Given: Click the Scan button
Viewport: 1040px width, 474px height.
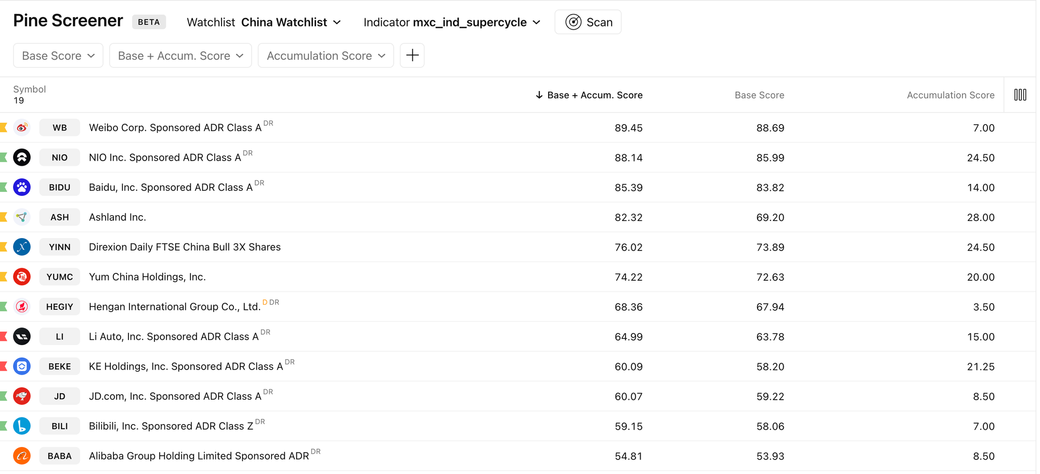Looking at the screenshot, I should click(x=588, y=22).
